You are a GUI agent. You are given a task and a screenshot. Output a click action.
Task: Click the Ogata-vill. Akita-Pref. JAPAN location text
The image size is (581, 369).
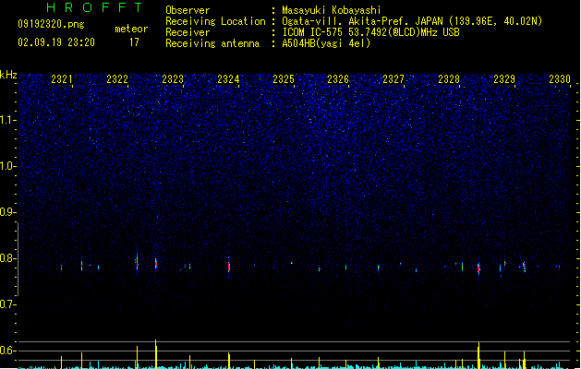click(x=412, y=21)
